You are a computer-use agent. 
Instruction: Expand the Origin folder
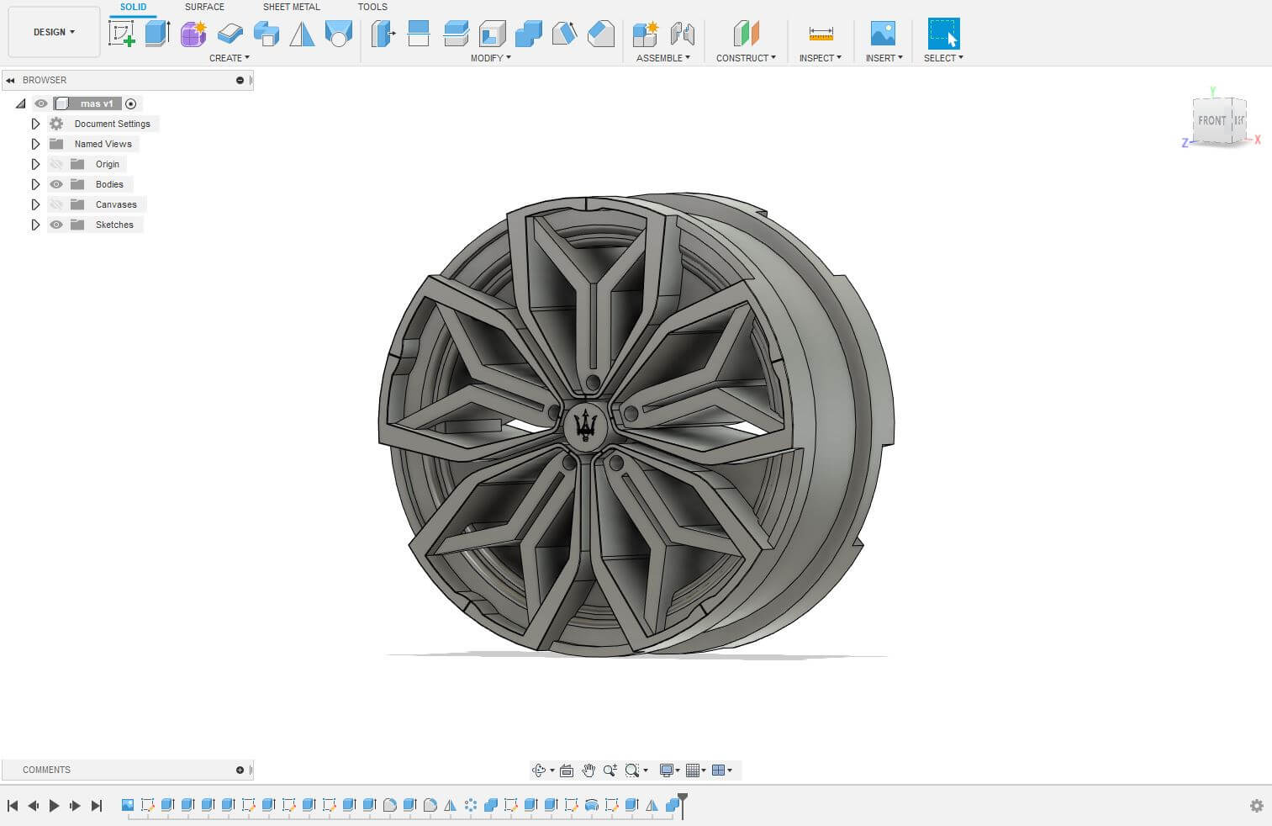(x=35, y=164)
